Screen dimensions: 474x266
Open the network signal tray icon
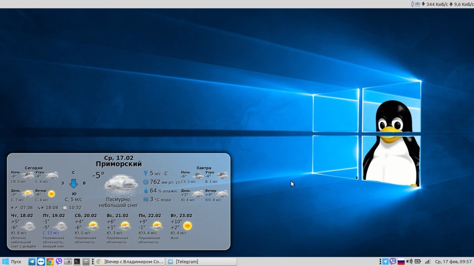click(x=428, y=262)
